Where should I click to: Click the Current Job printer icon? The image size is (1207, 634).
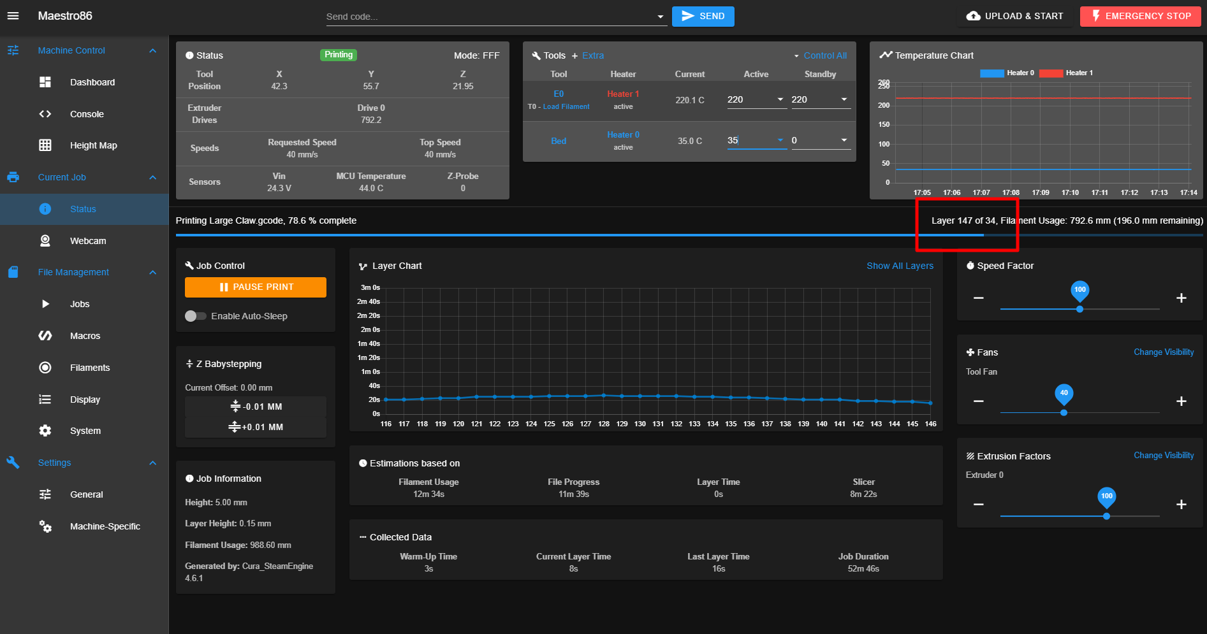[x=13, y=177]
